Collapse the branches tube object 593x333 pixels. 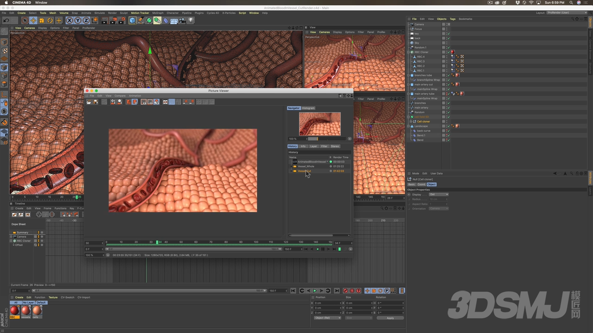click(x=409, y=75)
